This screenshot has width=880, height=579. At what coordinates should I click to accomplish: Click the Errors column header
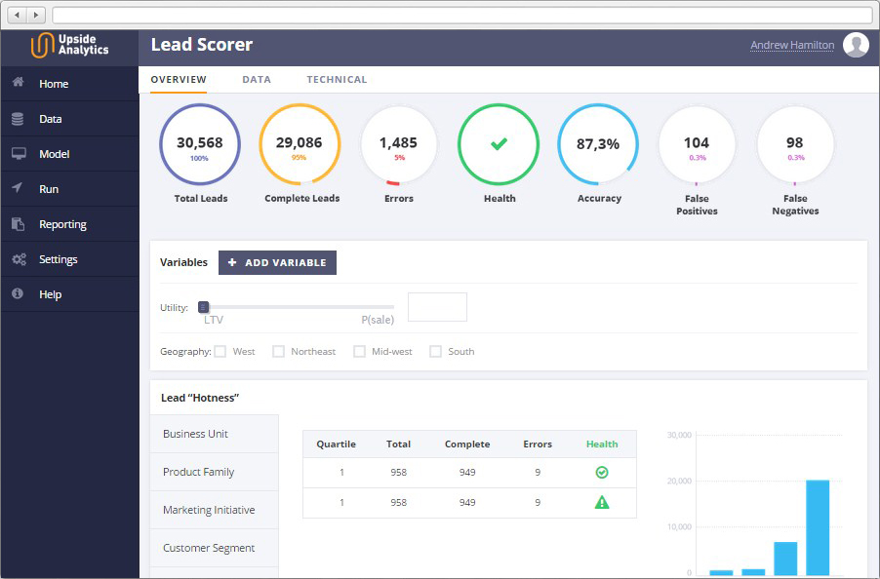click(538, 444)
